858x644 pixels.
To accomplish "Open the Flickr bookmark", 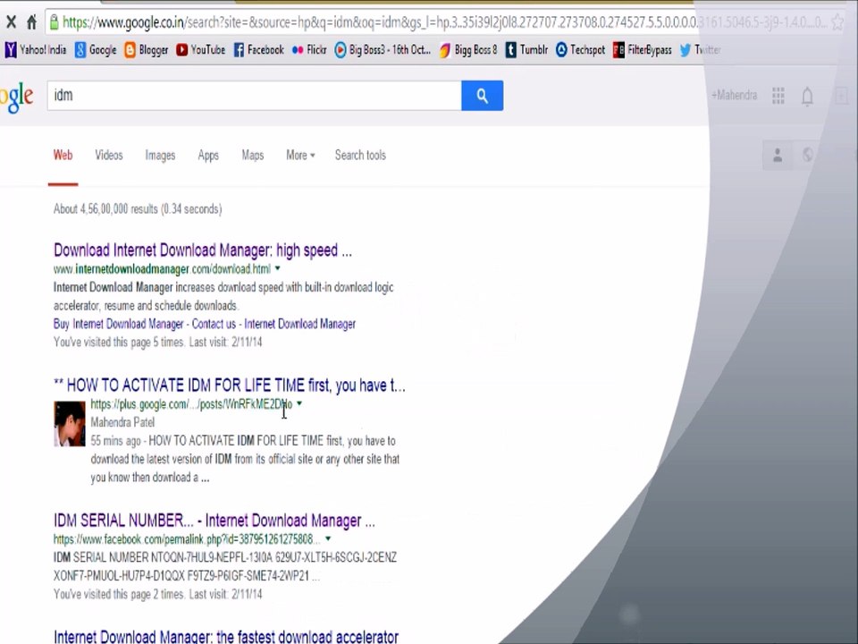I will point(309,50).
